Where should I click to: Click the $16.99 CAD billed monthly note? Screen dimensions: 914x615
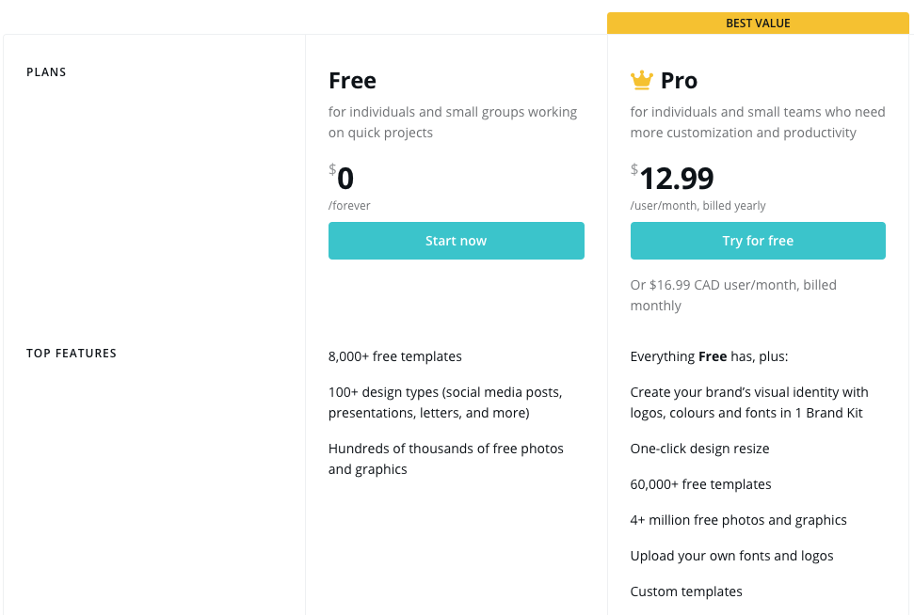point(733,295)
